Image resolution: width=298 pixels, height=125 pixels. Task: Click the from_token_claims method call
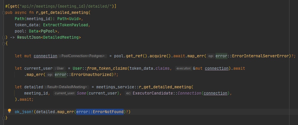(x=107, y=68)
